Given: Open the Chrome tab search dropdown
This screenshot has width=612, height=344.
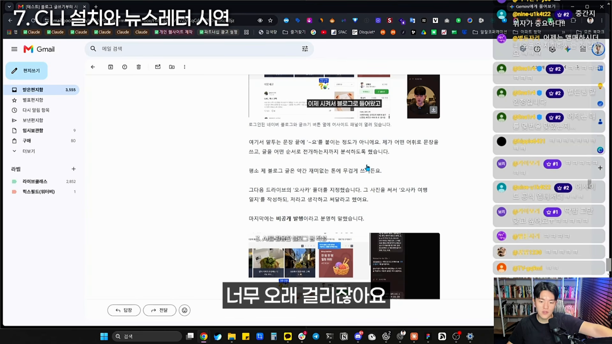Looking at the screenshot, I should [x=9, y=6].
